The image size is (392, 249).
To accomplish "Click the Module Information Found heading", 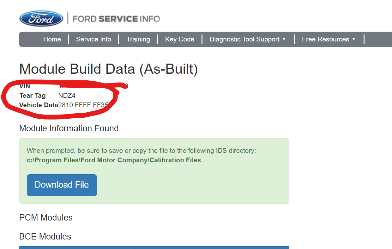I will 69,128.
